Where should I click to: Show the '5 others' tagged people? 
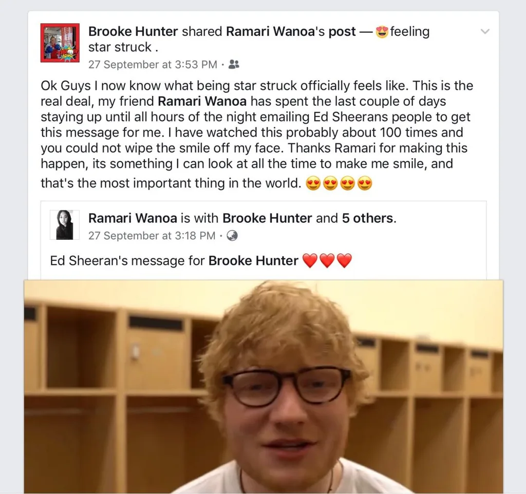(x=367, y=218)
